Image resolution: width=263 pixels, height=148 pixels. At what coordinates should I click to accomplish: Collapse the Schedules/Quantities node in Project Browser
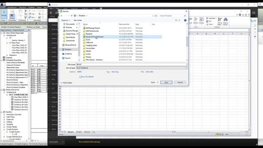[2, 60]
